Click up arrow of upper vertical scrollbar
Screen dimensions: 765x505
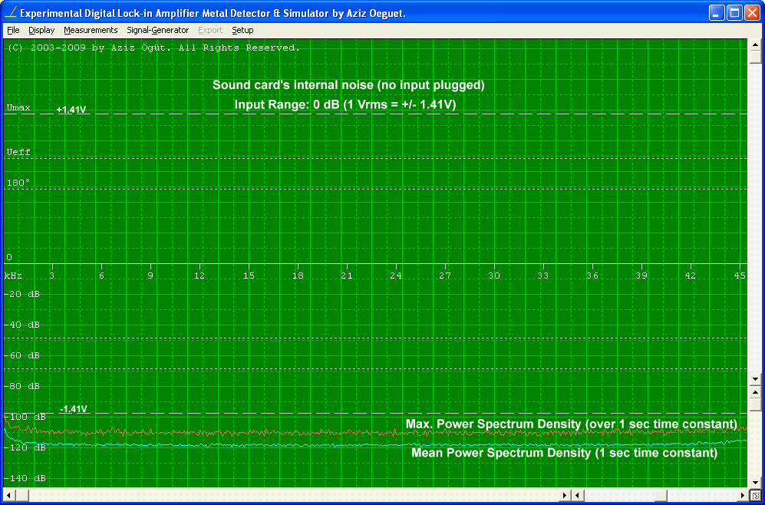755,45
